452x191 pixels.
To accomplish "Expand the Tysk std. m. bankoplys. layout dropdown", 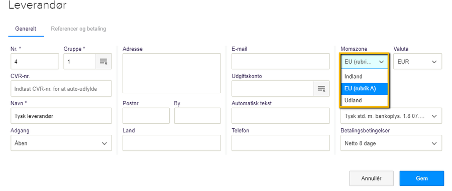I will pyautogui.click(x=391, y=116).
